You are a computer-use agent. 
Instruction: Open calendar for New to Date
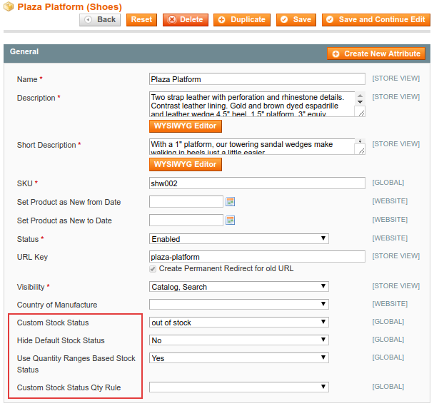(231, 220)
